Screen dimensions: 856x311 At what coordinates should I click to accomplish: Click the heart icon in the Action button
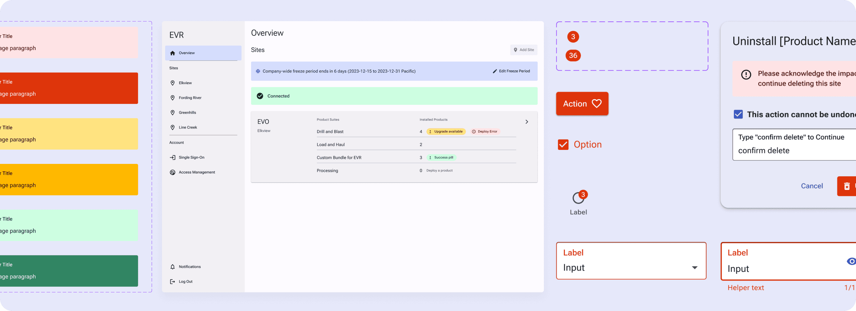point(597,104)
